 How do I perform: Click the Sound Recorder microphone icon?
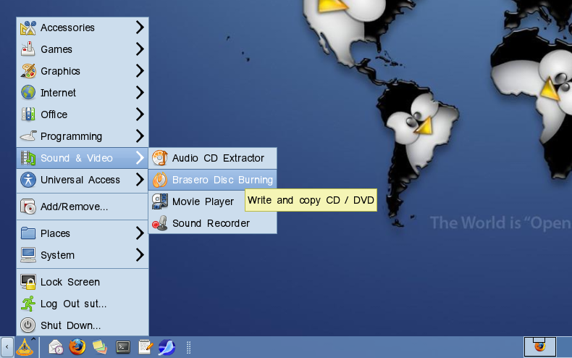click(x=160, y=223)
